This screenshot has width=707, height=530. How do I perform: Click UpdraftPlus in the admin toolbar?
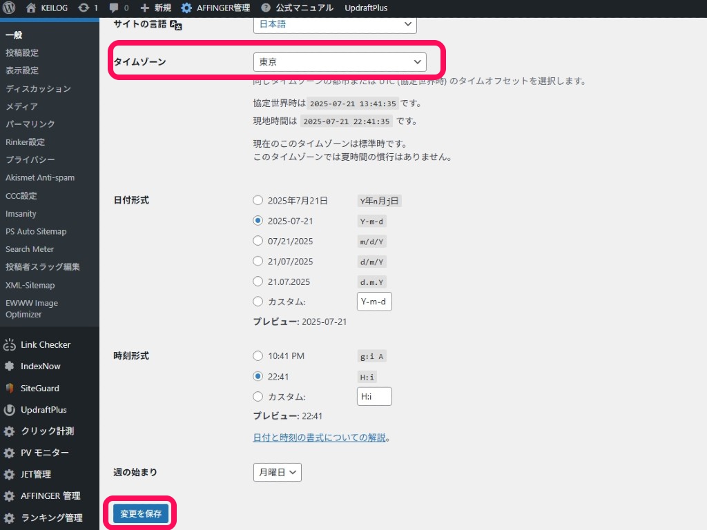point(366,8)
